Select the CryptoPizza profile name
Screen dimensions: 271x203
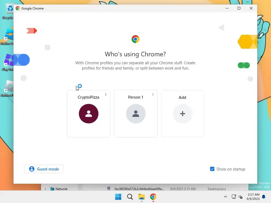(88, 97)
